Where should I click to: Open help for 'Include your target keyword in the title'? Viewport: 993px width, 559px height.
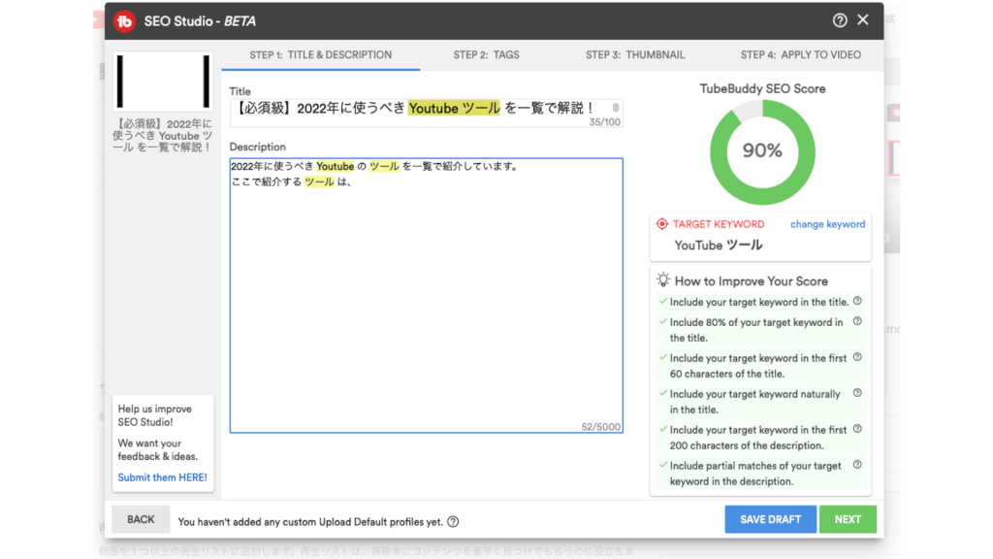[857, 302]
